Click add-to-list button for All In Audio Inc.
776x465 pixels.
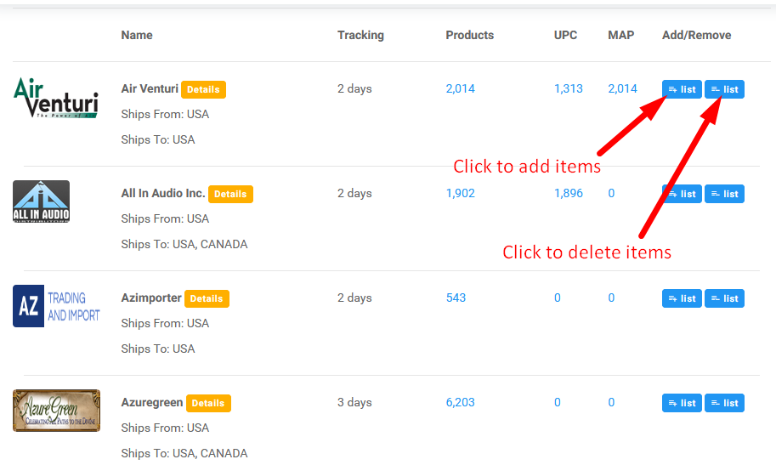click(x=682, y=194)
